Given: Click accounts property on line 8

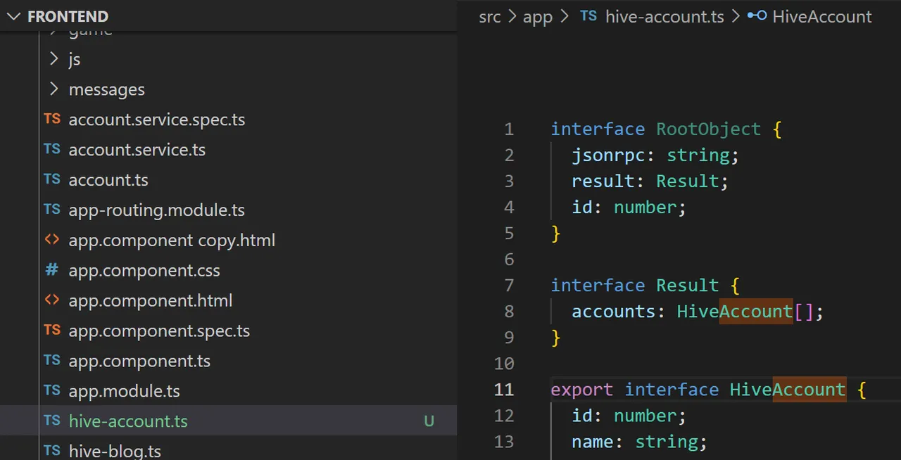Looking at the screenshot, I should (x=614, y=312).
